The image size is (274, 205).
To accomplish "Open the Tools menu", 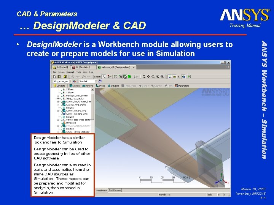I will tap(79, 72).
